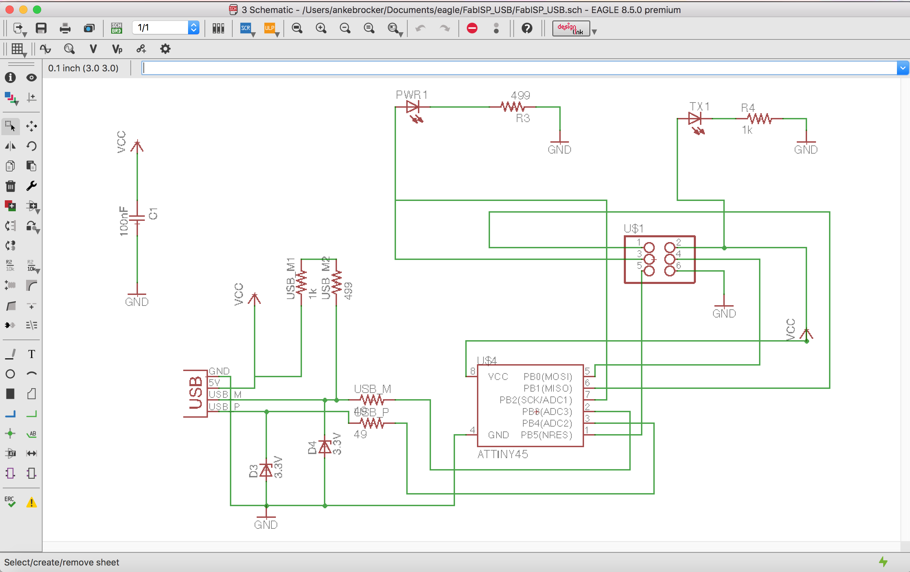Click the Redo arrow
This screenshot has width=910, height=572.
444,28
